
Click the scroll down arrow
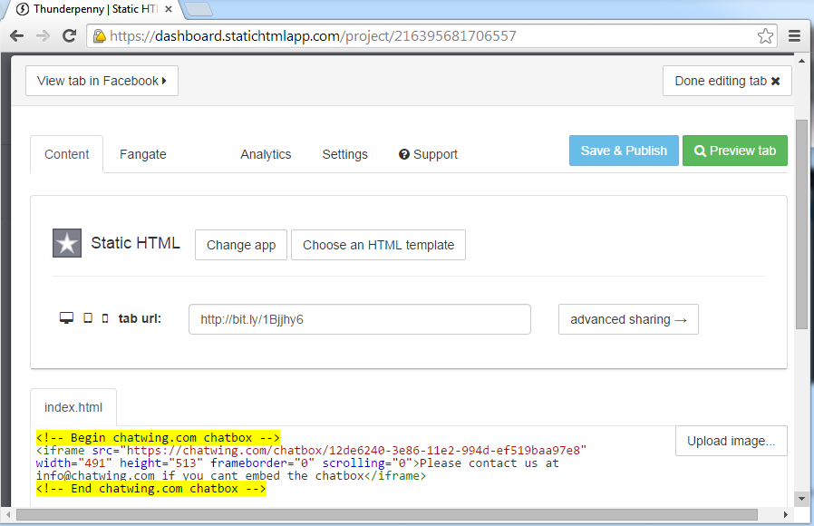[x=801, y=499]
